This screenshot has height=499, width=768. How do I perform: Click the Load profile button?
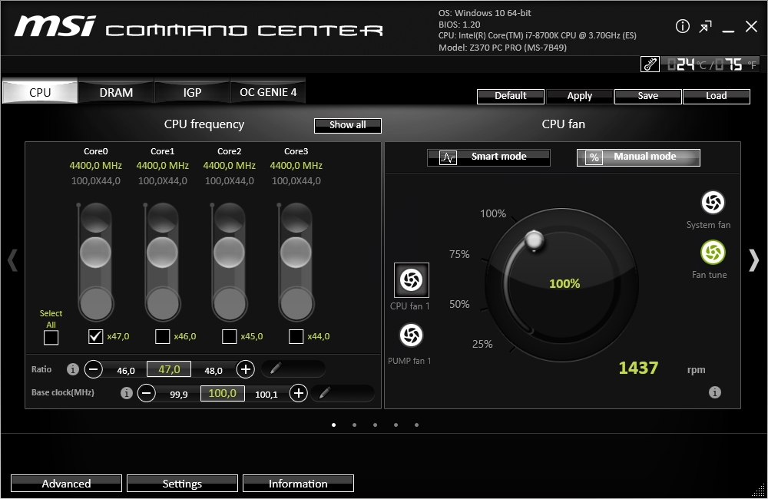coord(716,97)
